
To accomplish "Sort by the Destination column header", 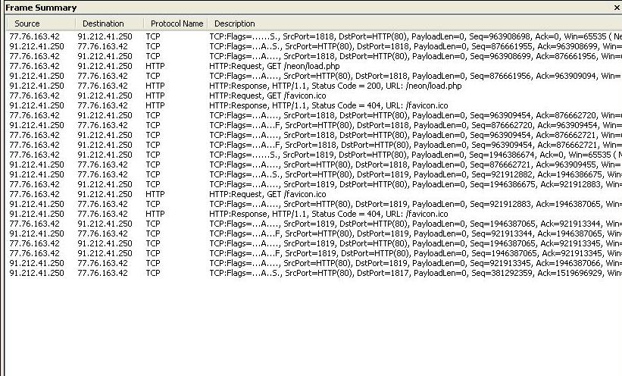I will pyautogui.click(x=103, y=23).
